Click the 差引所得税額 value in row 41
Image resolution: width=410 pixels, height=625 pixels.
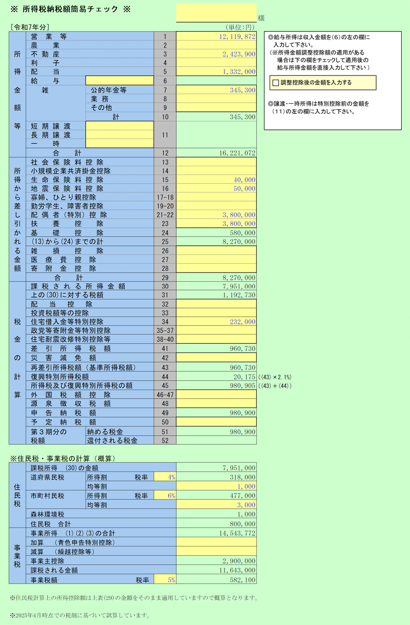point(216,348)
